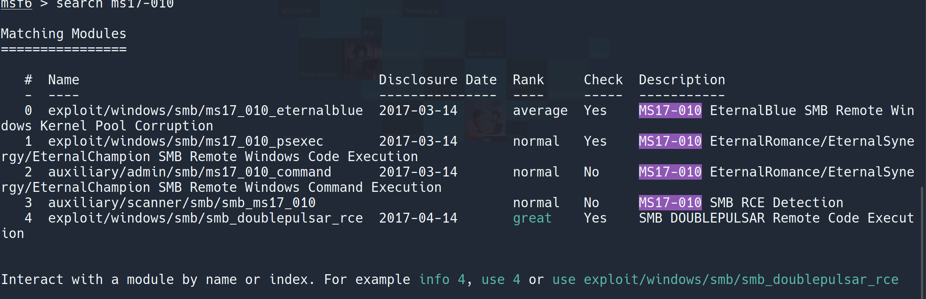Click the Name column header
Screen dimensions: 926x299
tap(63, 80)
